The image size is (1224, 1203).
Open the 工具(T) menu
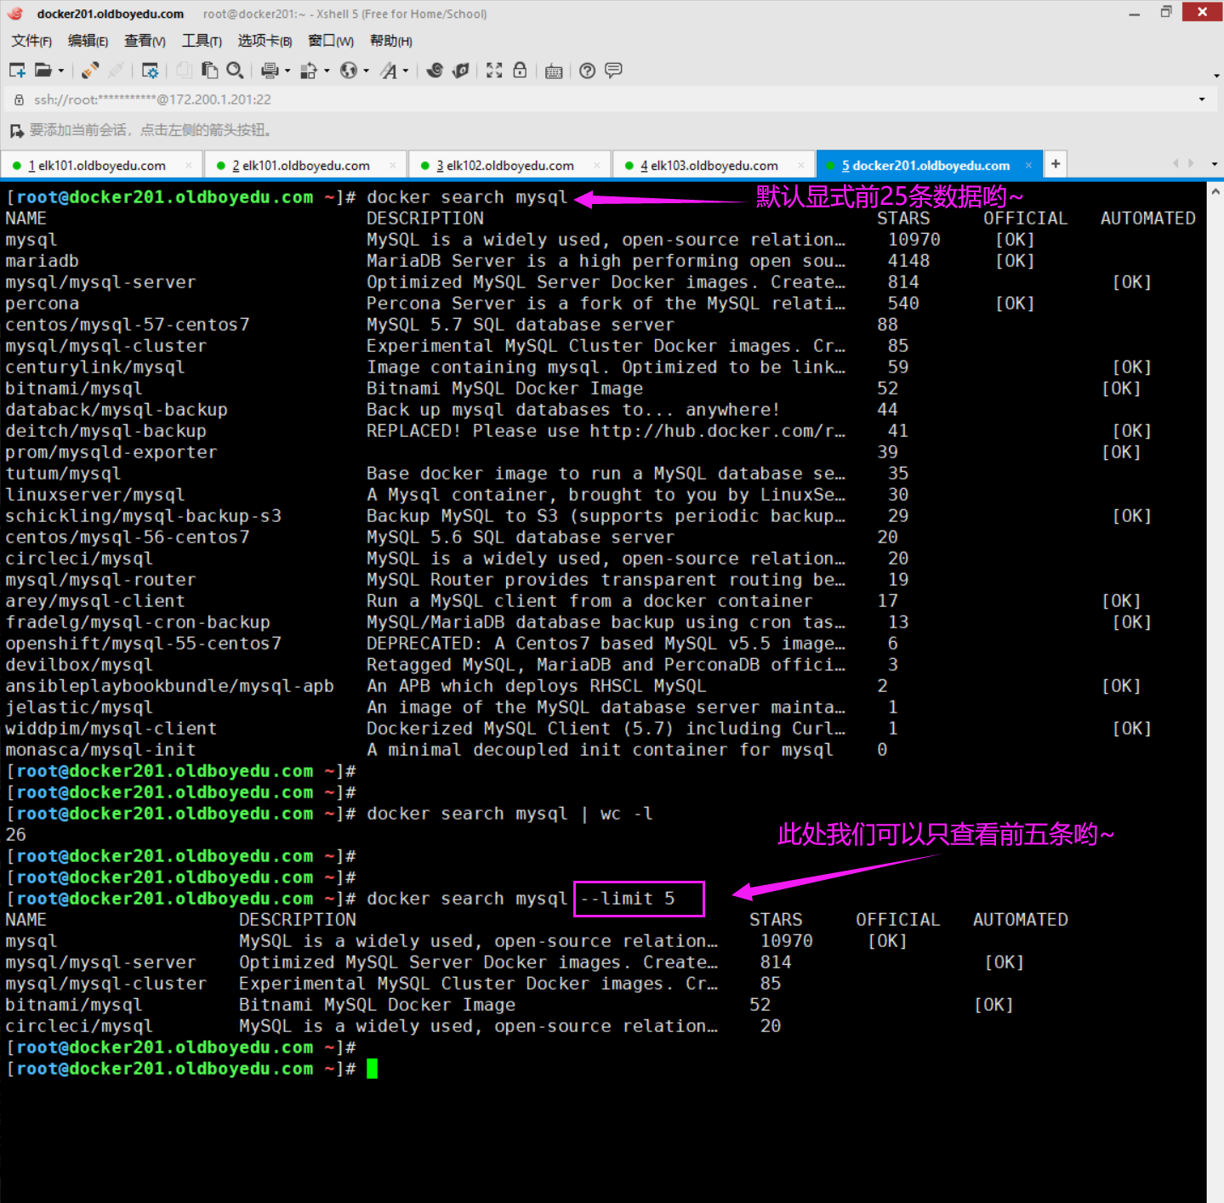(x=202, y=41)
